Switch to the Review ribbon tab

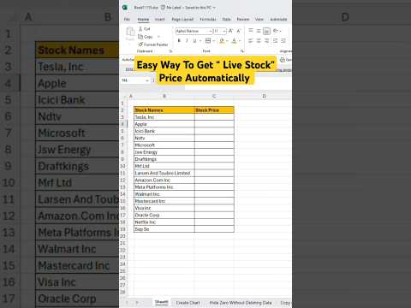click(243, 19)
